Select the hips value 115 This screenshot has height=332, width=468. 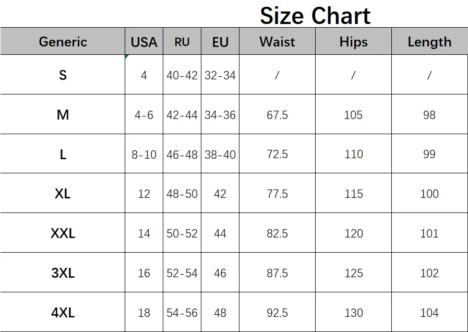353,194
